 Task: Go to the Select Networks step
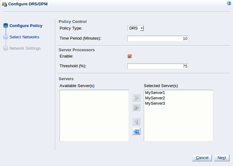pos(24,37)
